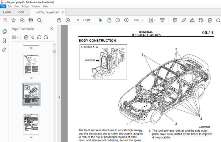Switch to the Home tab
The width and height of the screenshot is (221, 142).
pos(7,12)
